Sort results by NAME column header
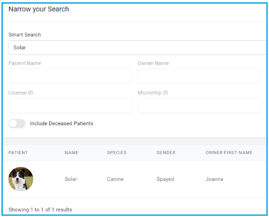The image size is (269, 217). point(71,152)
